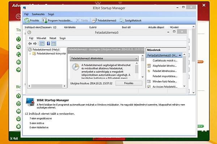The height and width of the screenshot is (144, 217).
Task: Collapse the Feladatütemező (H... actions group
Action: [180, 55]
